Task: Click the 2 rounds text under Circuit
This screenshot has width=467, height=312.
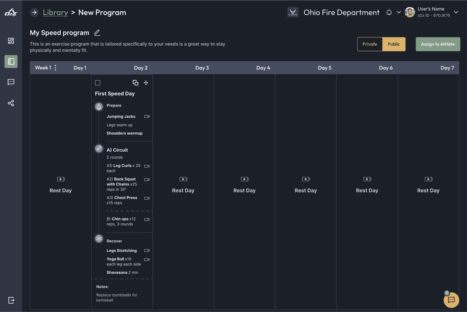Action: click(x=114, y=157)
